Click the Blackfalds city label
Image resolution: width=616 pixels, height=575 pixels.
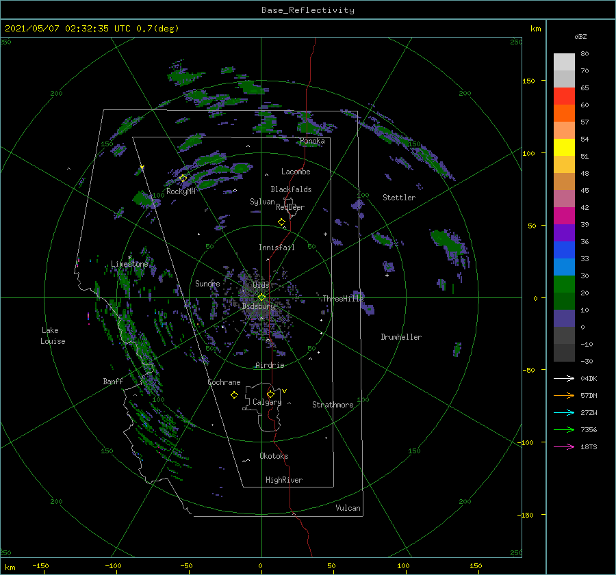pos(291,189)
